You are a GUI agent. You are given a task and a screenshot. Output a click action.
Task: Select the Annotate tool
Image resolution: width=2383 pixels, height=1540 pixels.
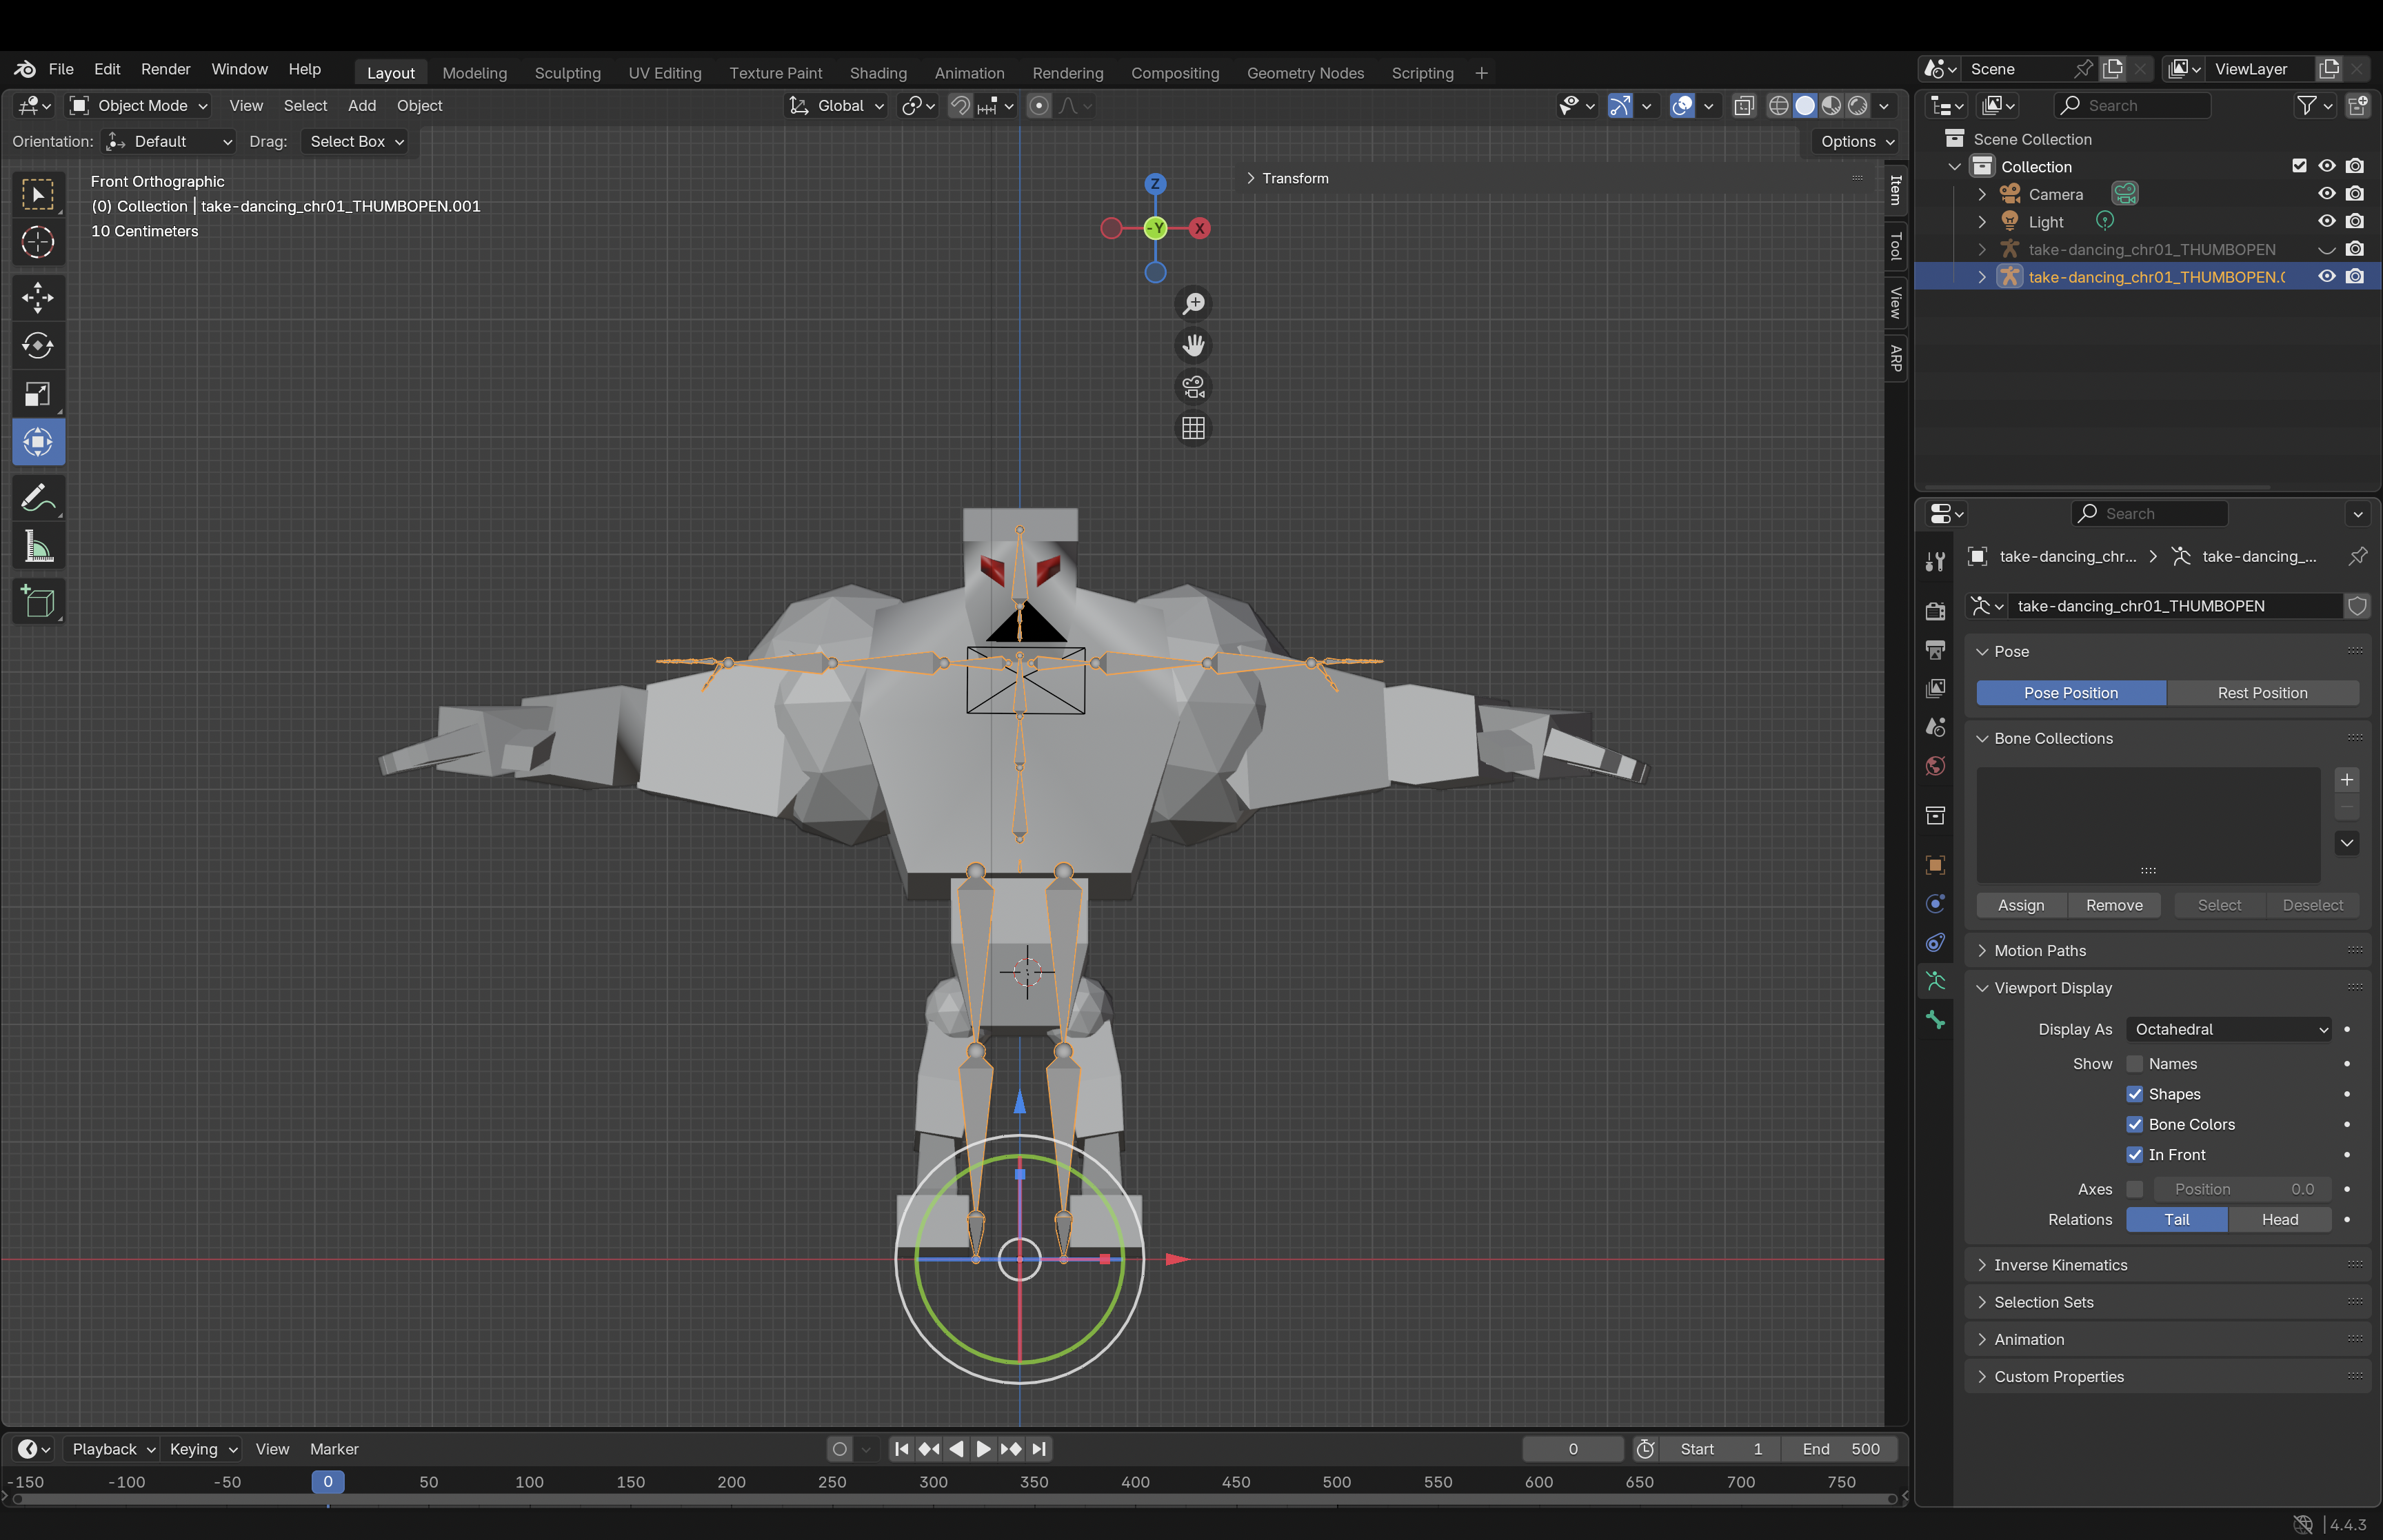38,497
